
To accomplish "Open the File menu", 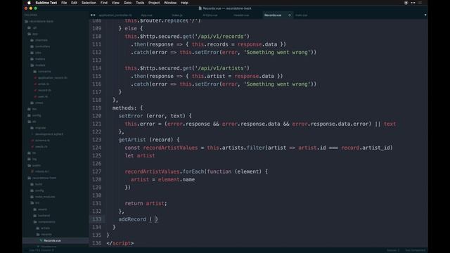I will [64, 3].
